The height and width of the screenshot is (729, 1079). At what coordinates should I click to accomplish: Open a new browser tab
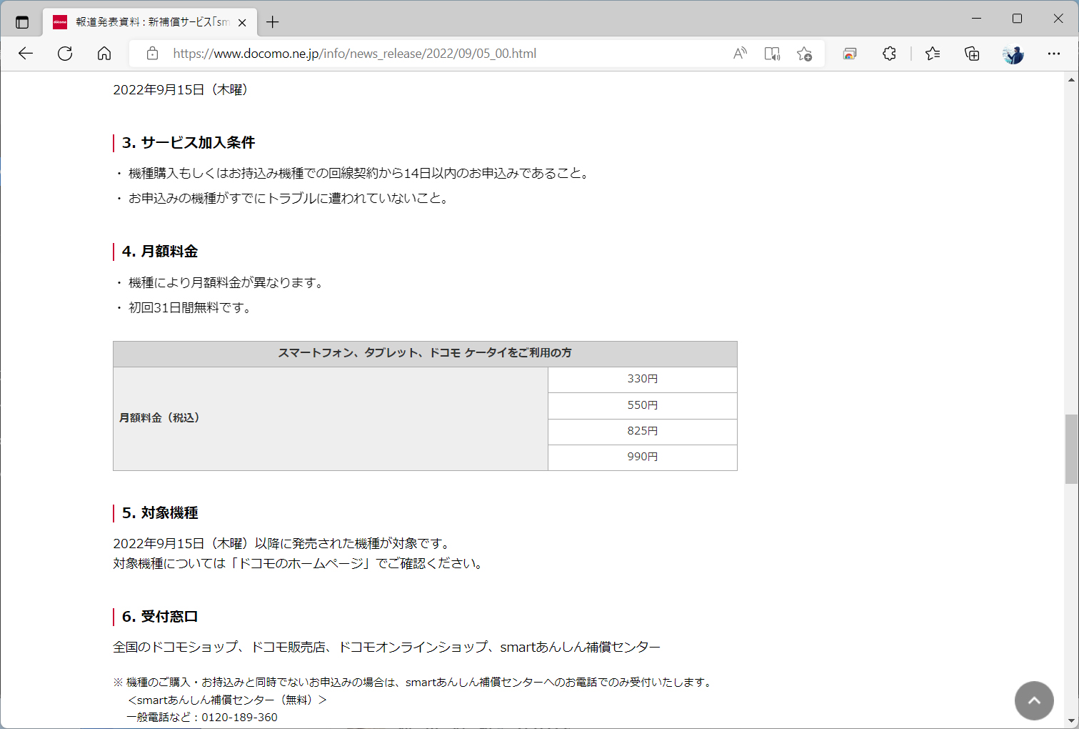tap(272, 22)
